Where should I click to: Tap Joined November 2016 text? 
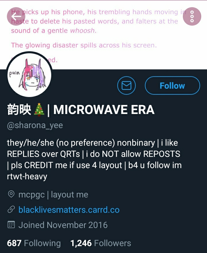point(63,225)
